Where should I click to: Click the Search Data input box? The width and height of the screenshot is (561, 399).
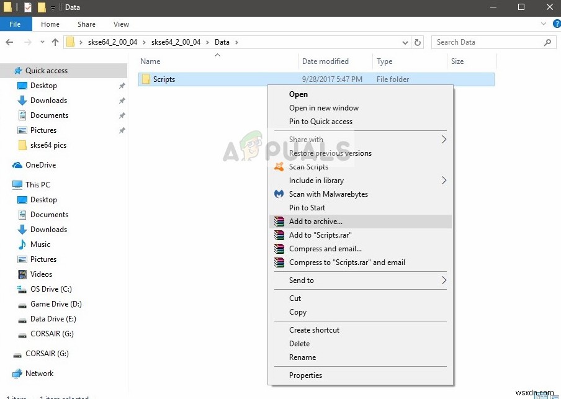[487, 42]
